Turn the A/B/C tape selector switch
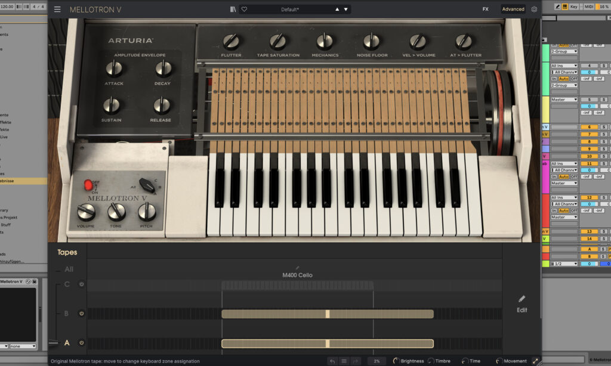 point(147,185)
